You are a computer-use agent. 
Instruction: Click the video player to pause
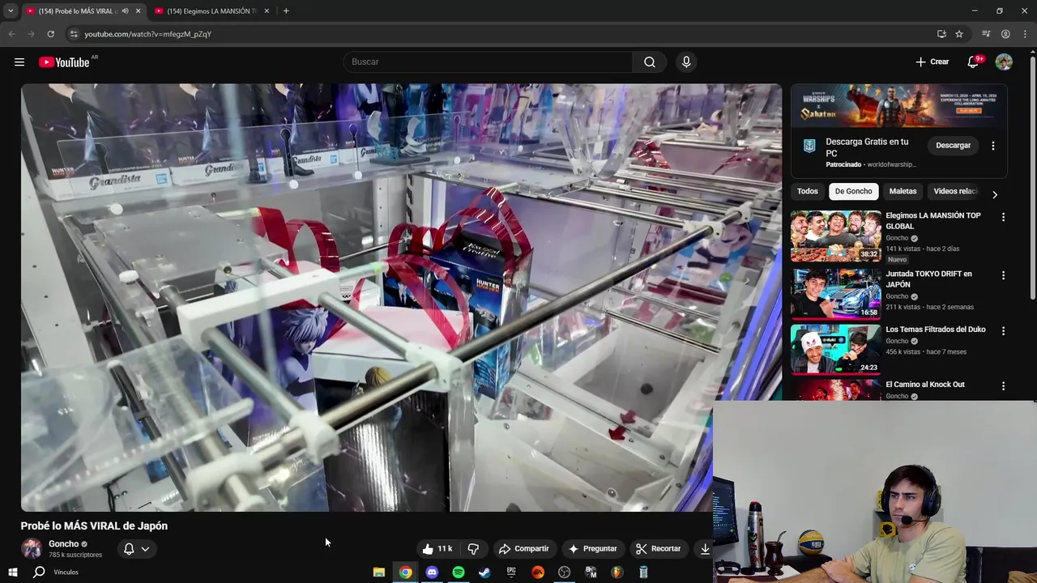click(401, 297)
